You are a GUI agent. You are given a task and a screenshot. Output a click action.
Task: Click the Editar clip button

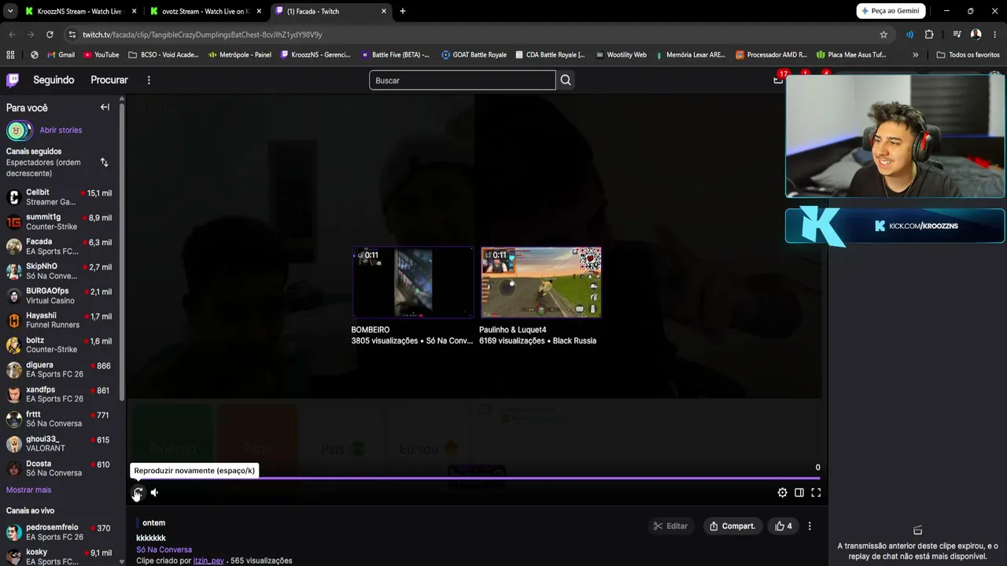coord(670,526)
